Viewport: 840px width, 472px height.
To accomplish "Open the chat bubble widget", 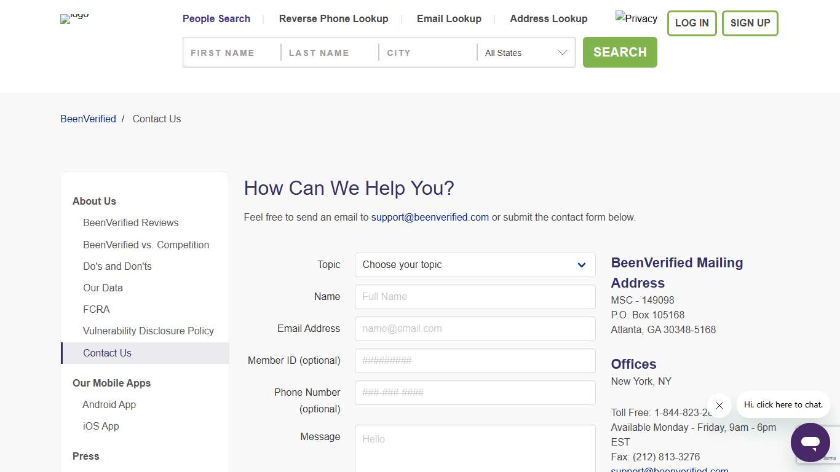I will pos(810,442).
